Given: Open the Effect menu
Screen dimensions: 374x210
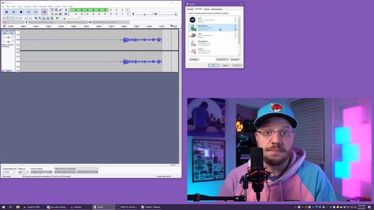Looking at the screenshot, I should pos(50,6).
